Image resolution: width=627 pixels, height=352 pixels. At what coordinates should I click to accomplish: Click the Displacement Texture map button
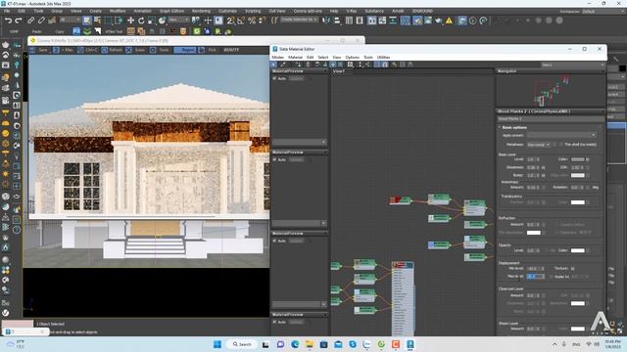[x=573, y=268]
